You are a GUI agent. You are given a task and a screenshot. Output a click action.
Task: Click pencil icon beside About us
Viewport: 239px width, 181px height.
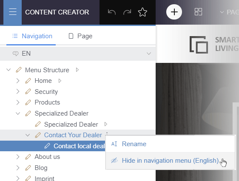click(28, 157)
